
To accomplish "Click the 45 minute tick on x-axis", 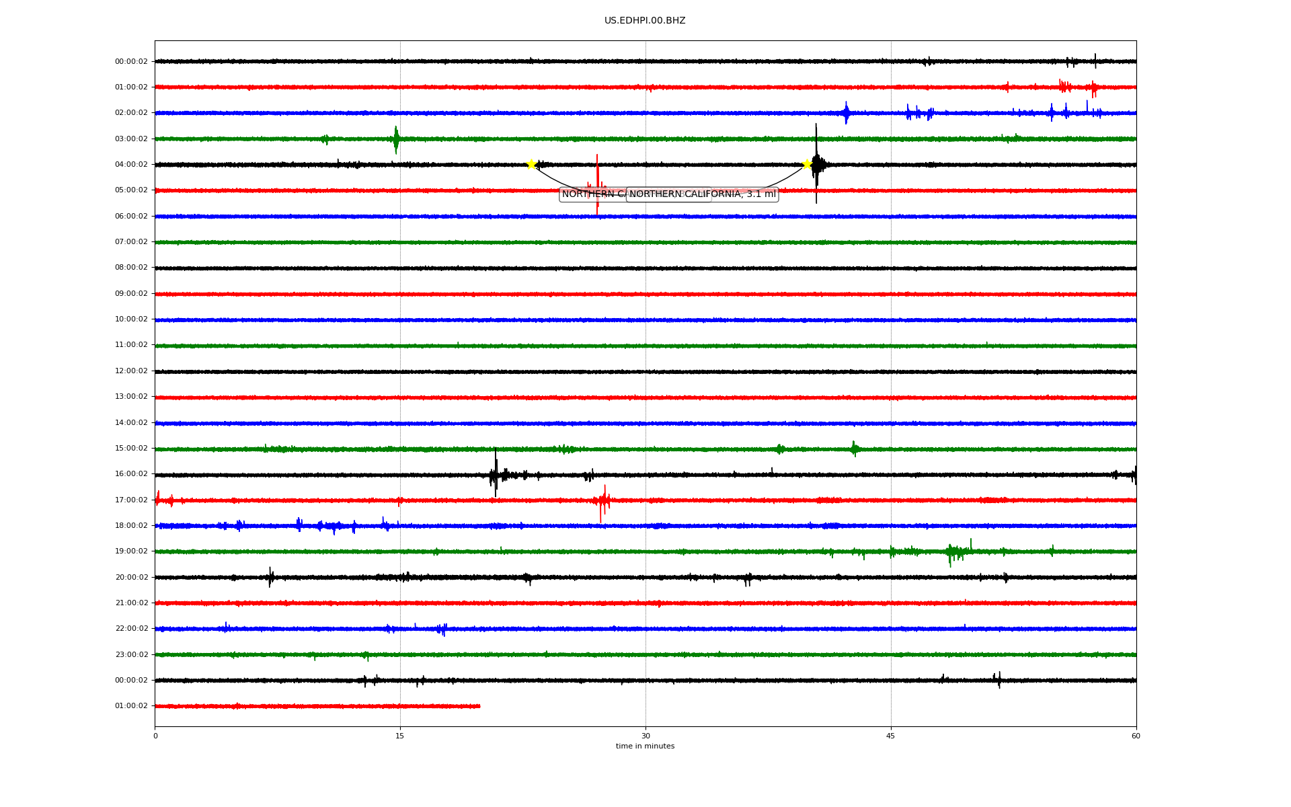I will (x=891, y=736).
